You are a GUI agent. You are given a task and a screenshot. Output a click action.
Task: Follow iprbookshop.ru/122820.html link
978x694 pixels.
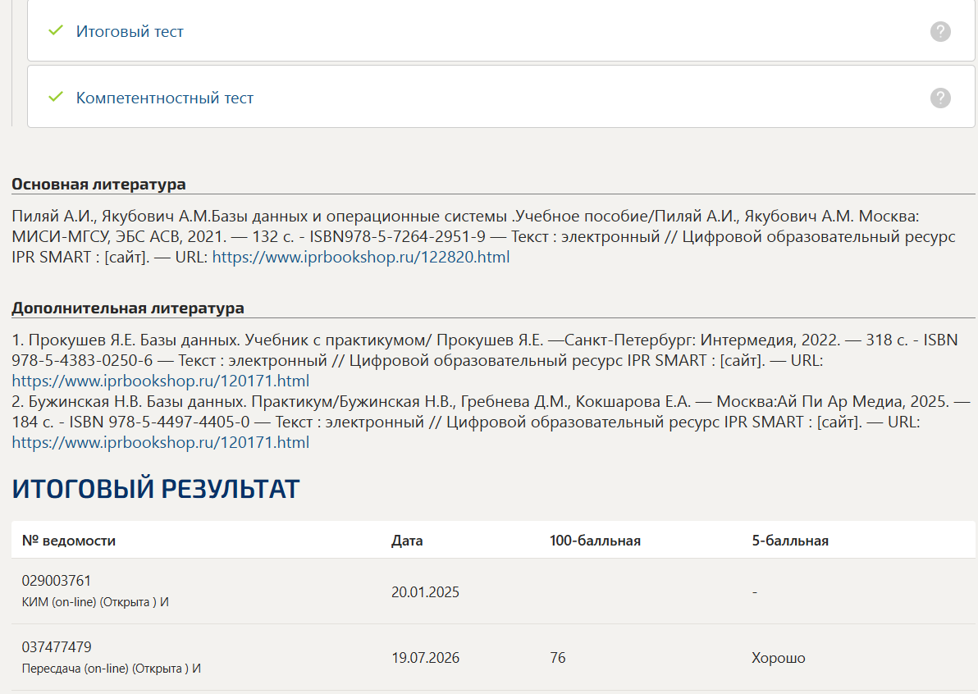click(360, 257)
